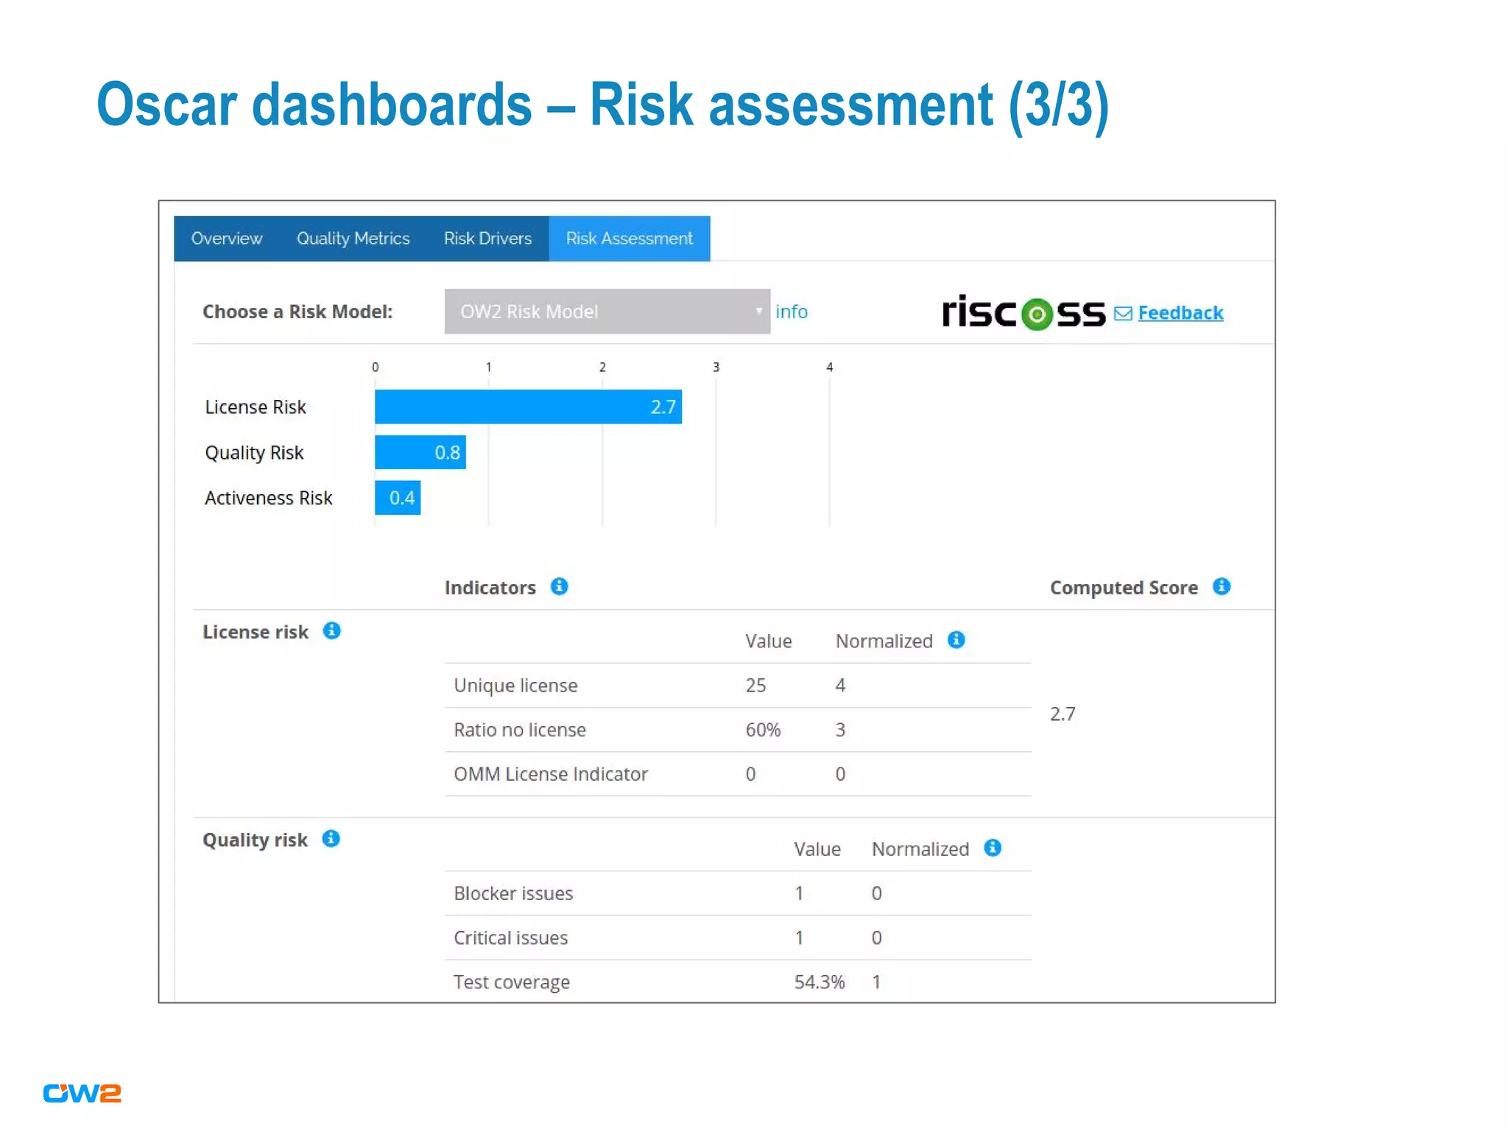1508x1132 pixels.
Task: Click the 'Computed Score' column heading
Action: coord(1124,588)
